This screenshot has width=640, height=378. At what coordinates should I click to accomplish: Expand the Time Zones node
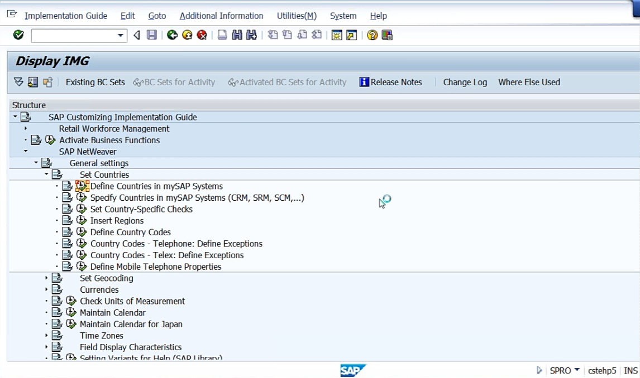pyautogui.click(x=46, y=335)
